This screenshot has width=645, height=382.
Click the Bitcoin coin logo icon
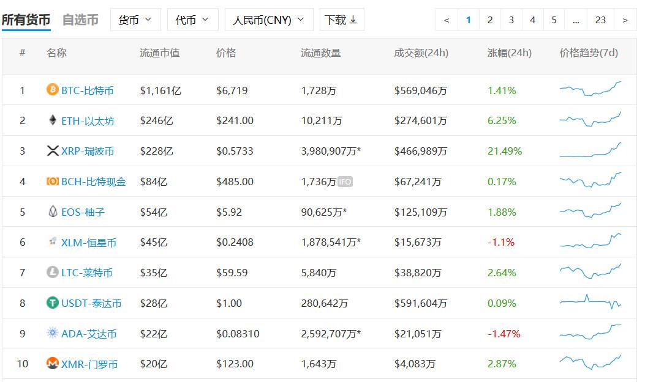(52, 89)
